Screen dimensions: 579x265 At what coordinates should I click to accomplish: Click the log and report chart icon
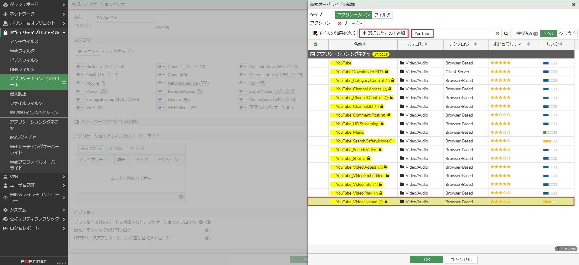click(x=5, y=228)
